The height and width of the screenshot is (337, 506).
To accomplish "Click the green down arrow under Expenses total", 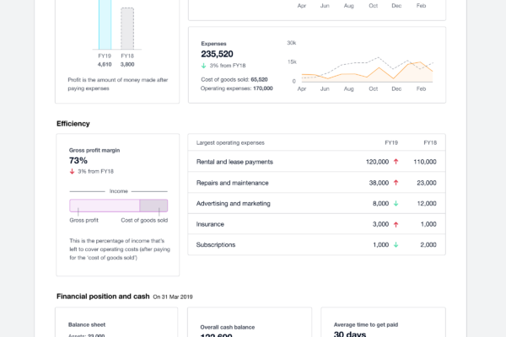I will (203, 66).
